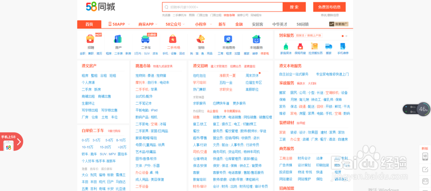This screenshot has height=191, width=431.
Task: Click the phone icon beside 58APP
Action: (x=110, y=24)
